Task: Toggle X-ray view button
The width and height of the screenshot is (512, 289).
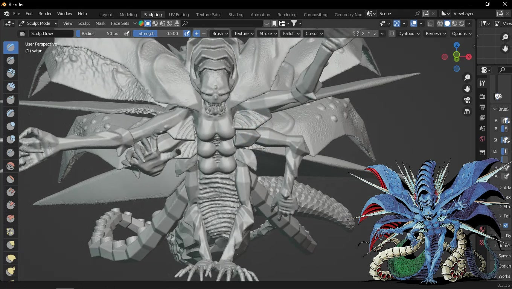Action: tap(431, 23)
